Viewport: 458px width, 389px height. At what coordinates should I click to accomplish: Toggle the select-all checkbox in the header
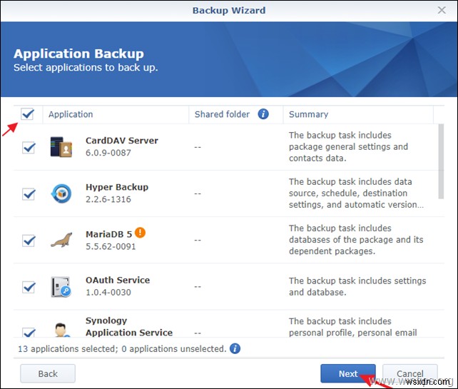[27, 113]
